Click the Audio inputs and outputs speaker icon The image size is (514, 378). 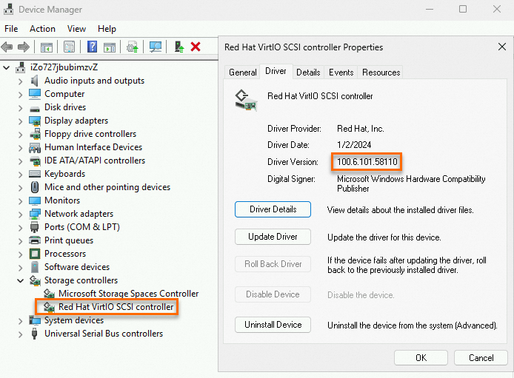coord(34,81)
